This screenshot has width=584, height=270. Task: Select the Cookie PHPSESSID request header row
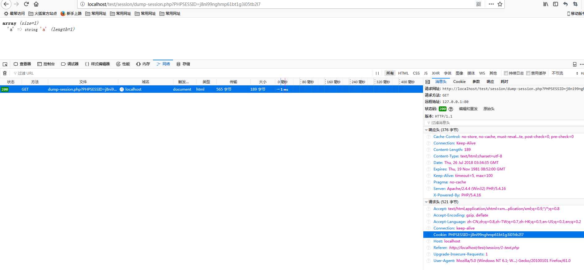pyautogui.click(x=504, y=235)
